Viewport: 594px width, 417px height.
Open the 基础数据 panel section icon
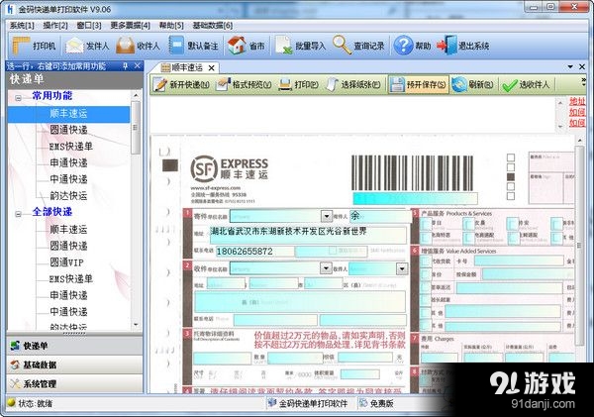[15, 365]
